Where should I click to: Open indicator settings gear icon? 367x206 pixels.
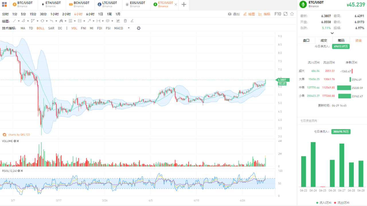coord(139,28)
